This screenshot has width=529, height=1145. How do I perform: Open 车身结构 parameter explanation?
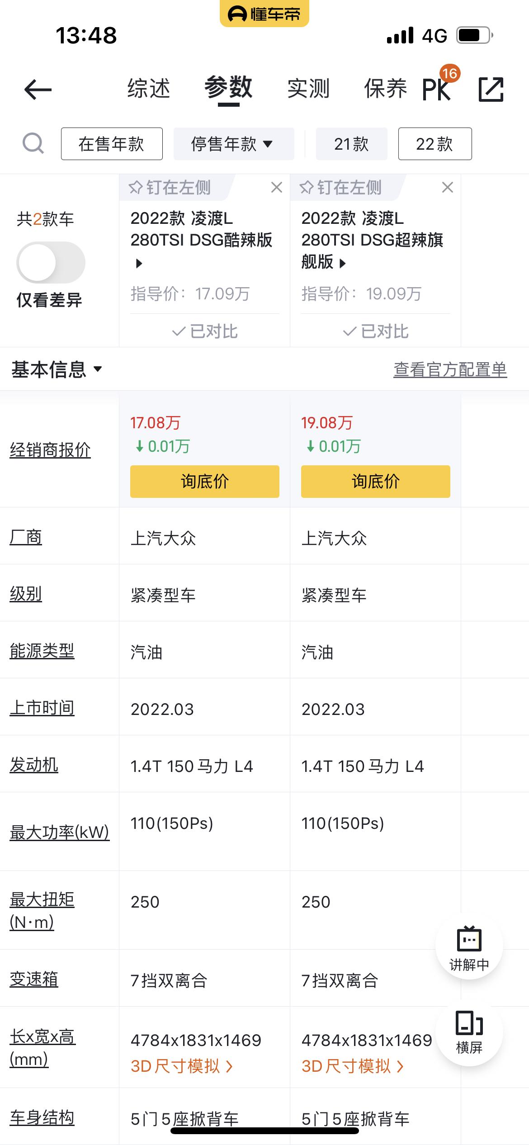click(42, 1117)
